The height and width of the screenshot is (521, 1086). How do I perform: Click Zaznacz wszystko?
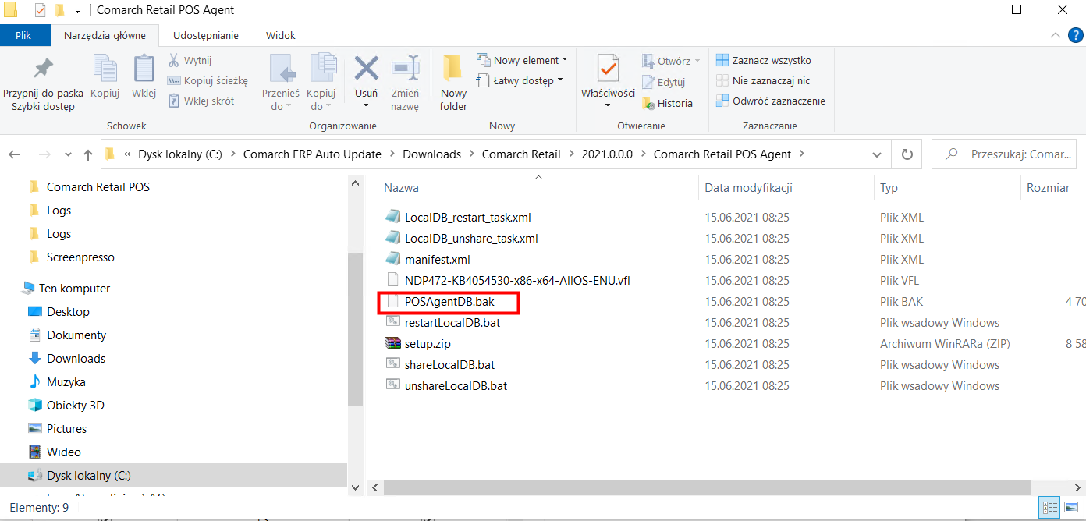(764, 60)
